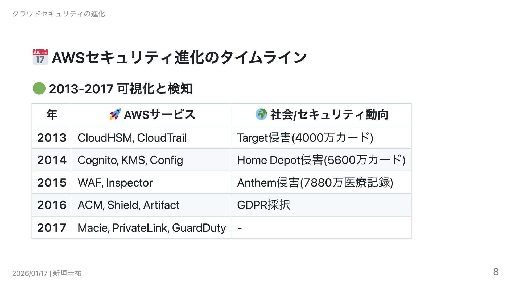Click the Macie, PrivateLink, GuardDuty cell
Image resolution: width=511 pixels, height=287 pixels.
pyautogui.click(x=152, y=228)
